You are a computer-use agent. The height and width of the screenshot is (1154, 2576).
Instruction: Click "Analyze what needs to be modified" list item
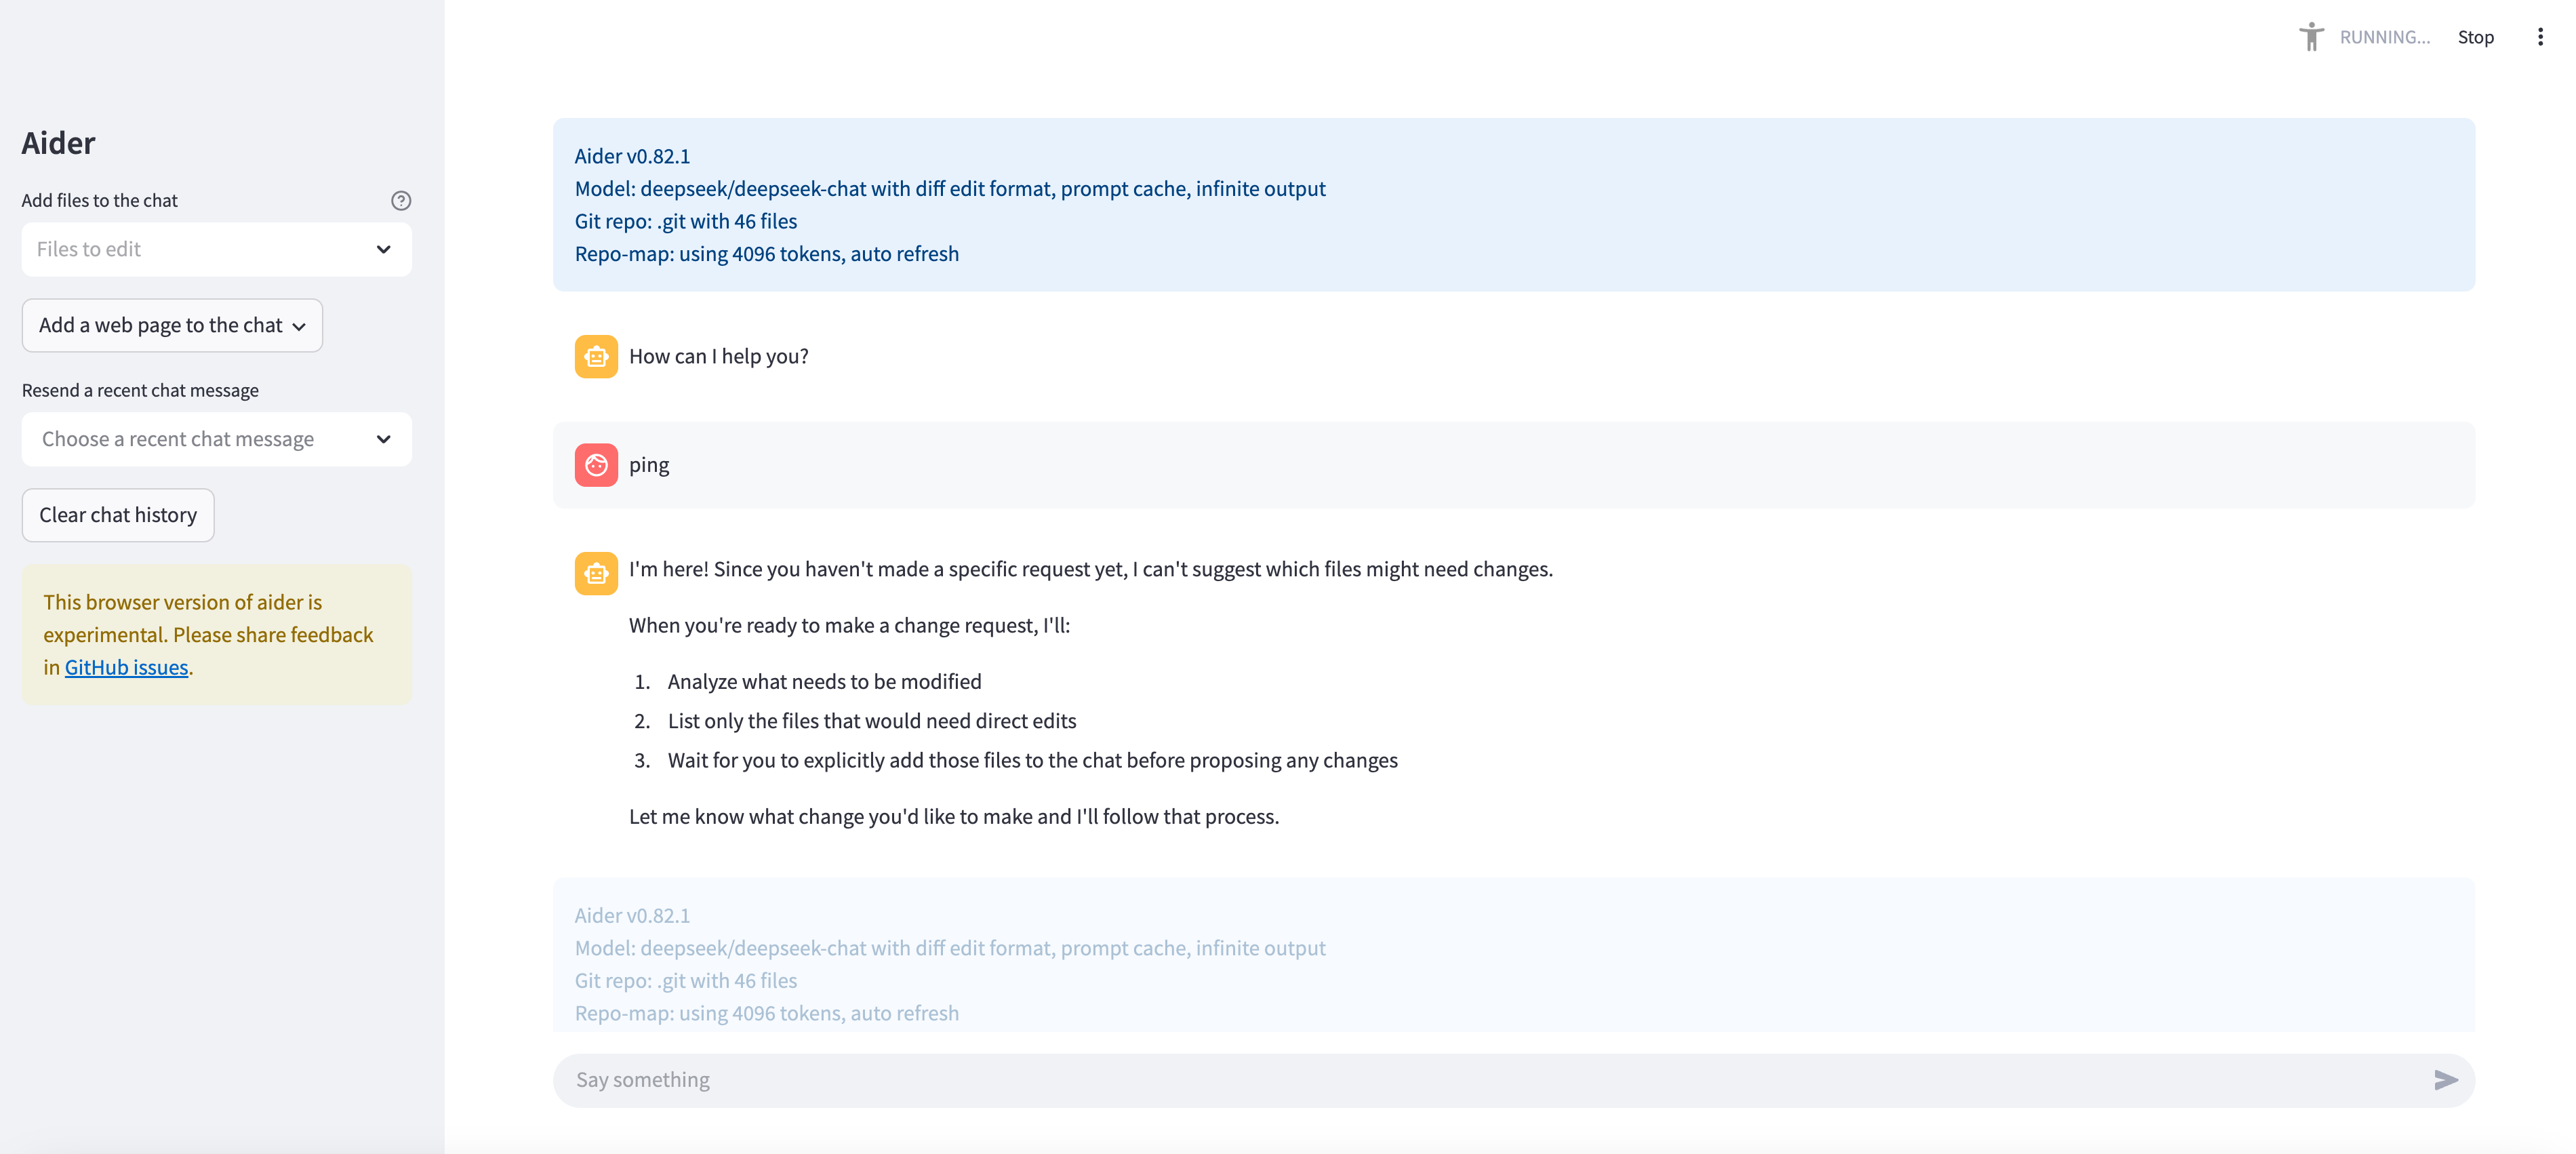point(825,682)
